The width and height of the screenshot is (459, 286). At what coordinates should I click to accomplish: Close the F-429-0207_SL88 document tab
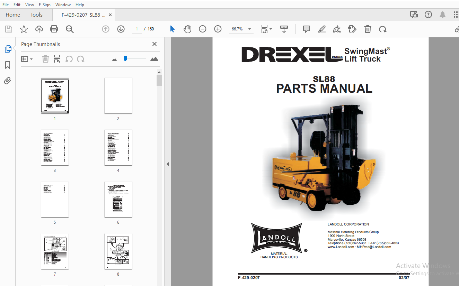click(111, 15)
